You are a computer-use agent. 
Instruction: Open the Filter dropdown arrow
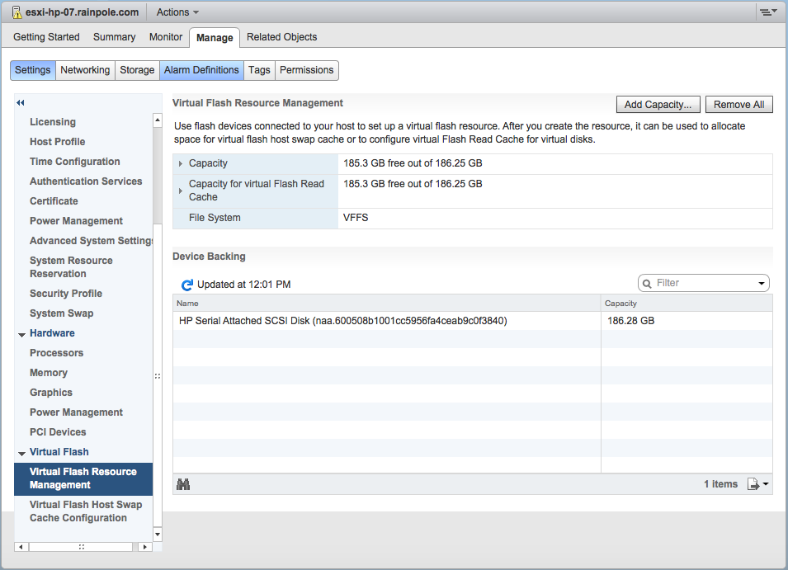pyautogui.click(x=761, y=284)
